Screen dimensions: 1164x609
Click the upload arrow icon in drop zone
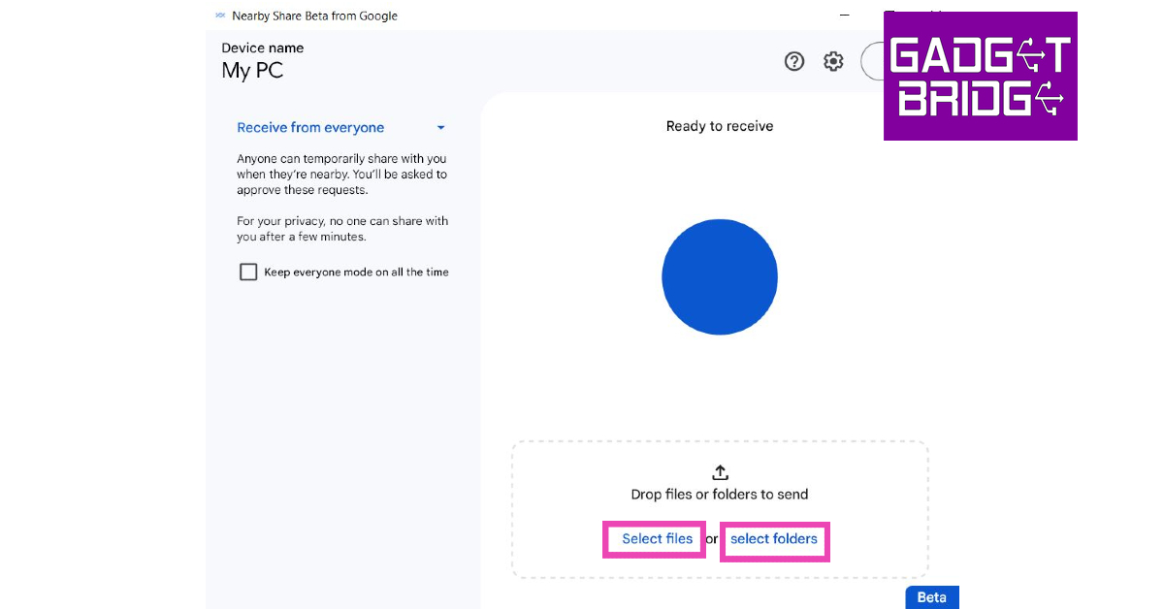coord(720,472)
